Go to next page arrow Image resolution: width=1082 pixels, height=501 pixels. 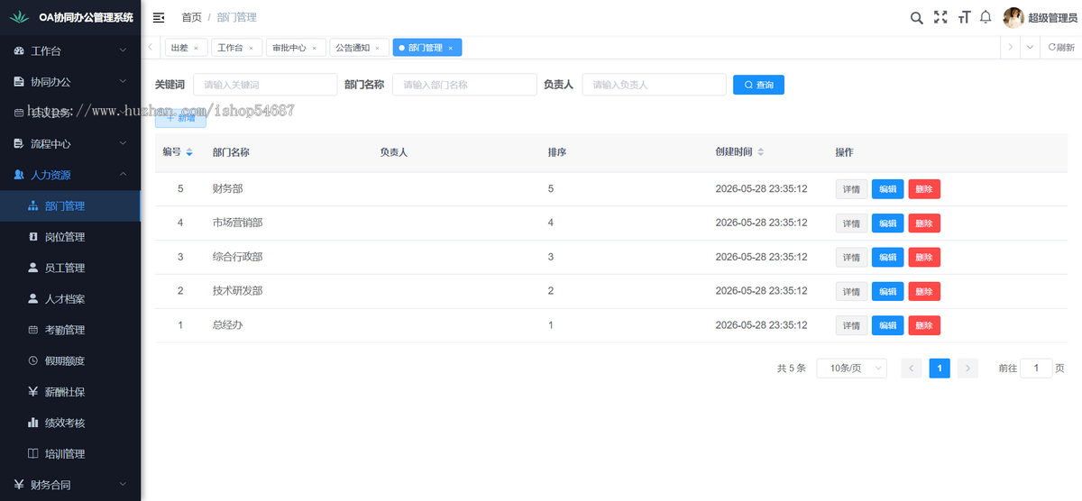tap(967, 368)
